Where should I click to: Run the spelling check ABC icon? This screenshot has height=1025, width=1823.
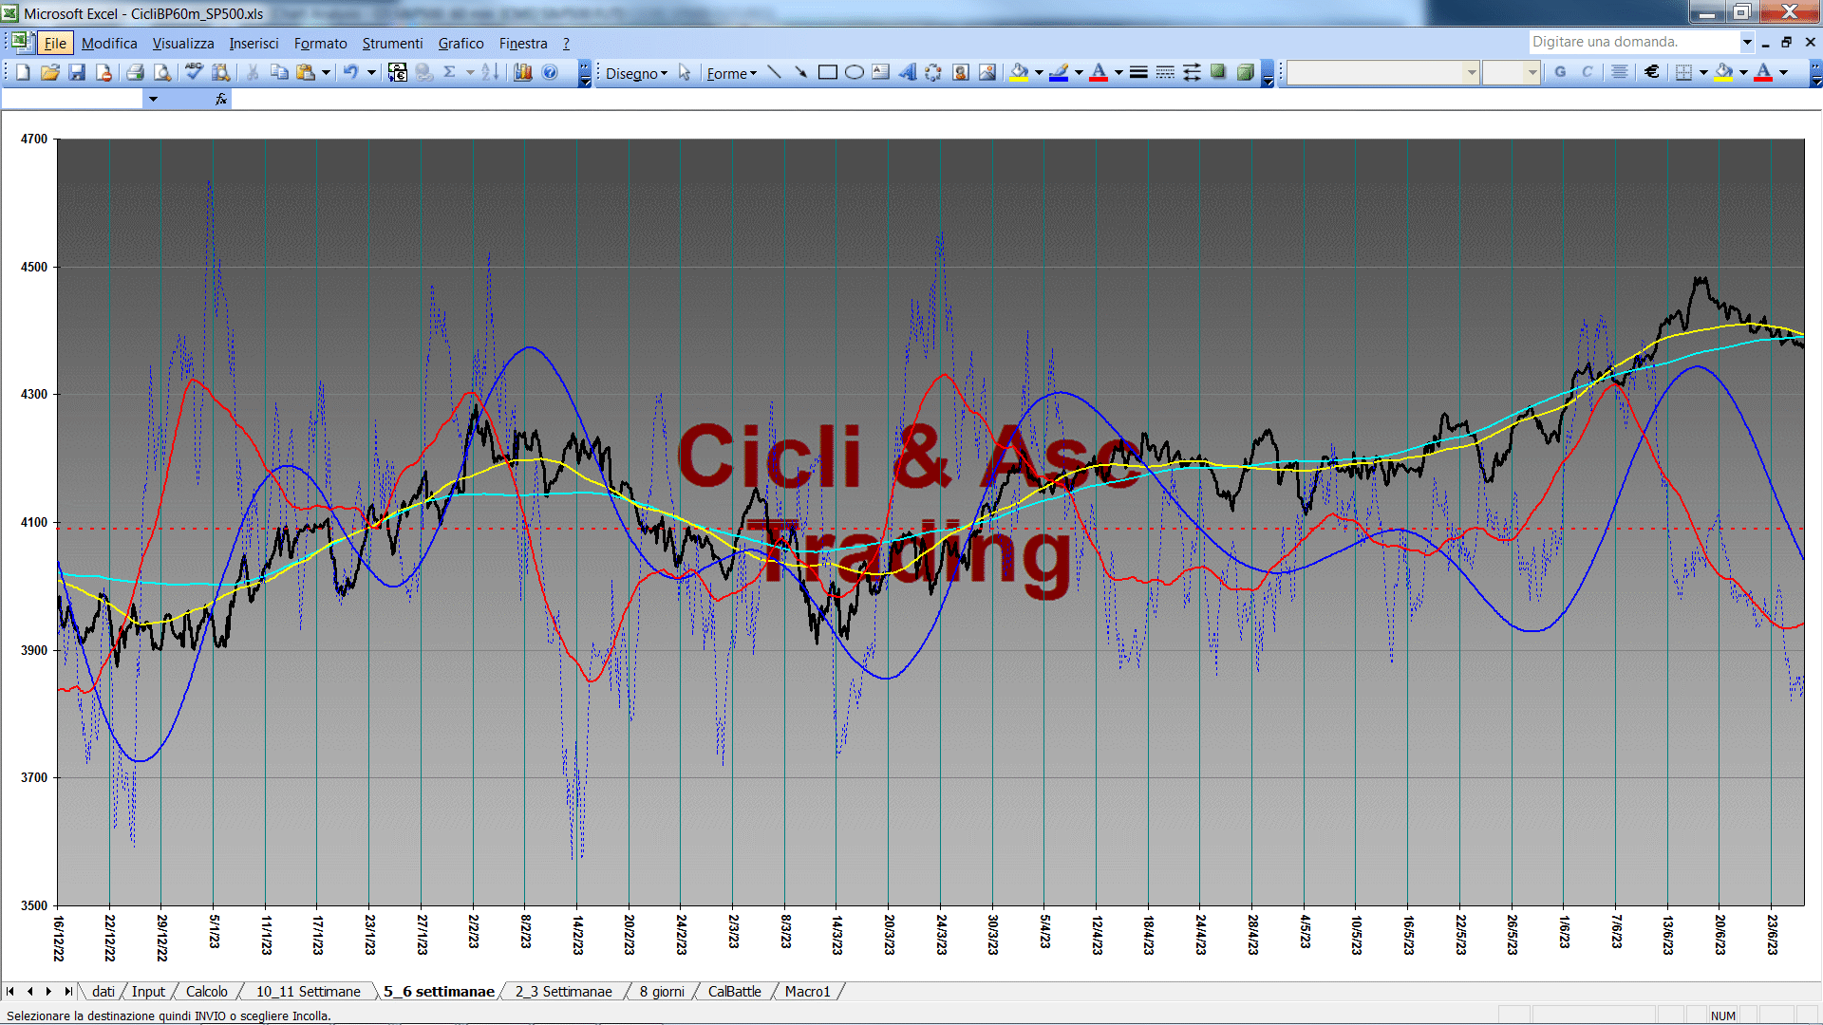194,72
